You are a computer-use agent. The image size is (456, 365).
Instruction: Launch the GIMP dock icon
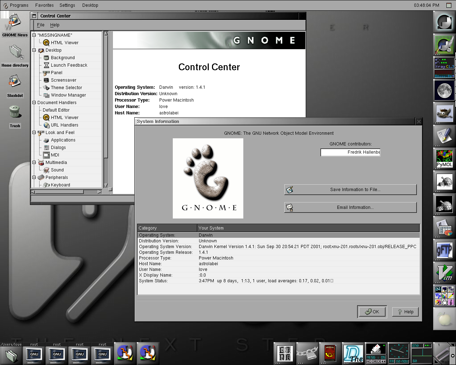tap(444, 113)
